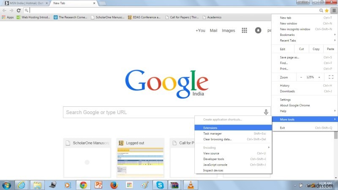The height and width of the screenshot is (190, 338).
Task: Click the browser back arrow
Action: tap(4, 10)
